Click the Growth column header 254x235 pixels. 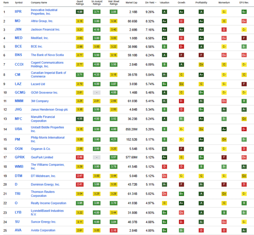(x=181, y=3)
